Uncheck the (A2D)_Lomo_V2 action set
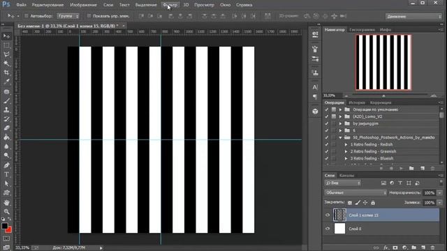447x251 pixels. pyautogui.click(x=327, y=116)
